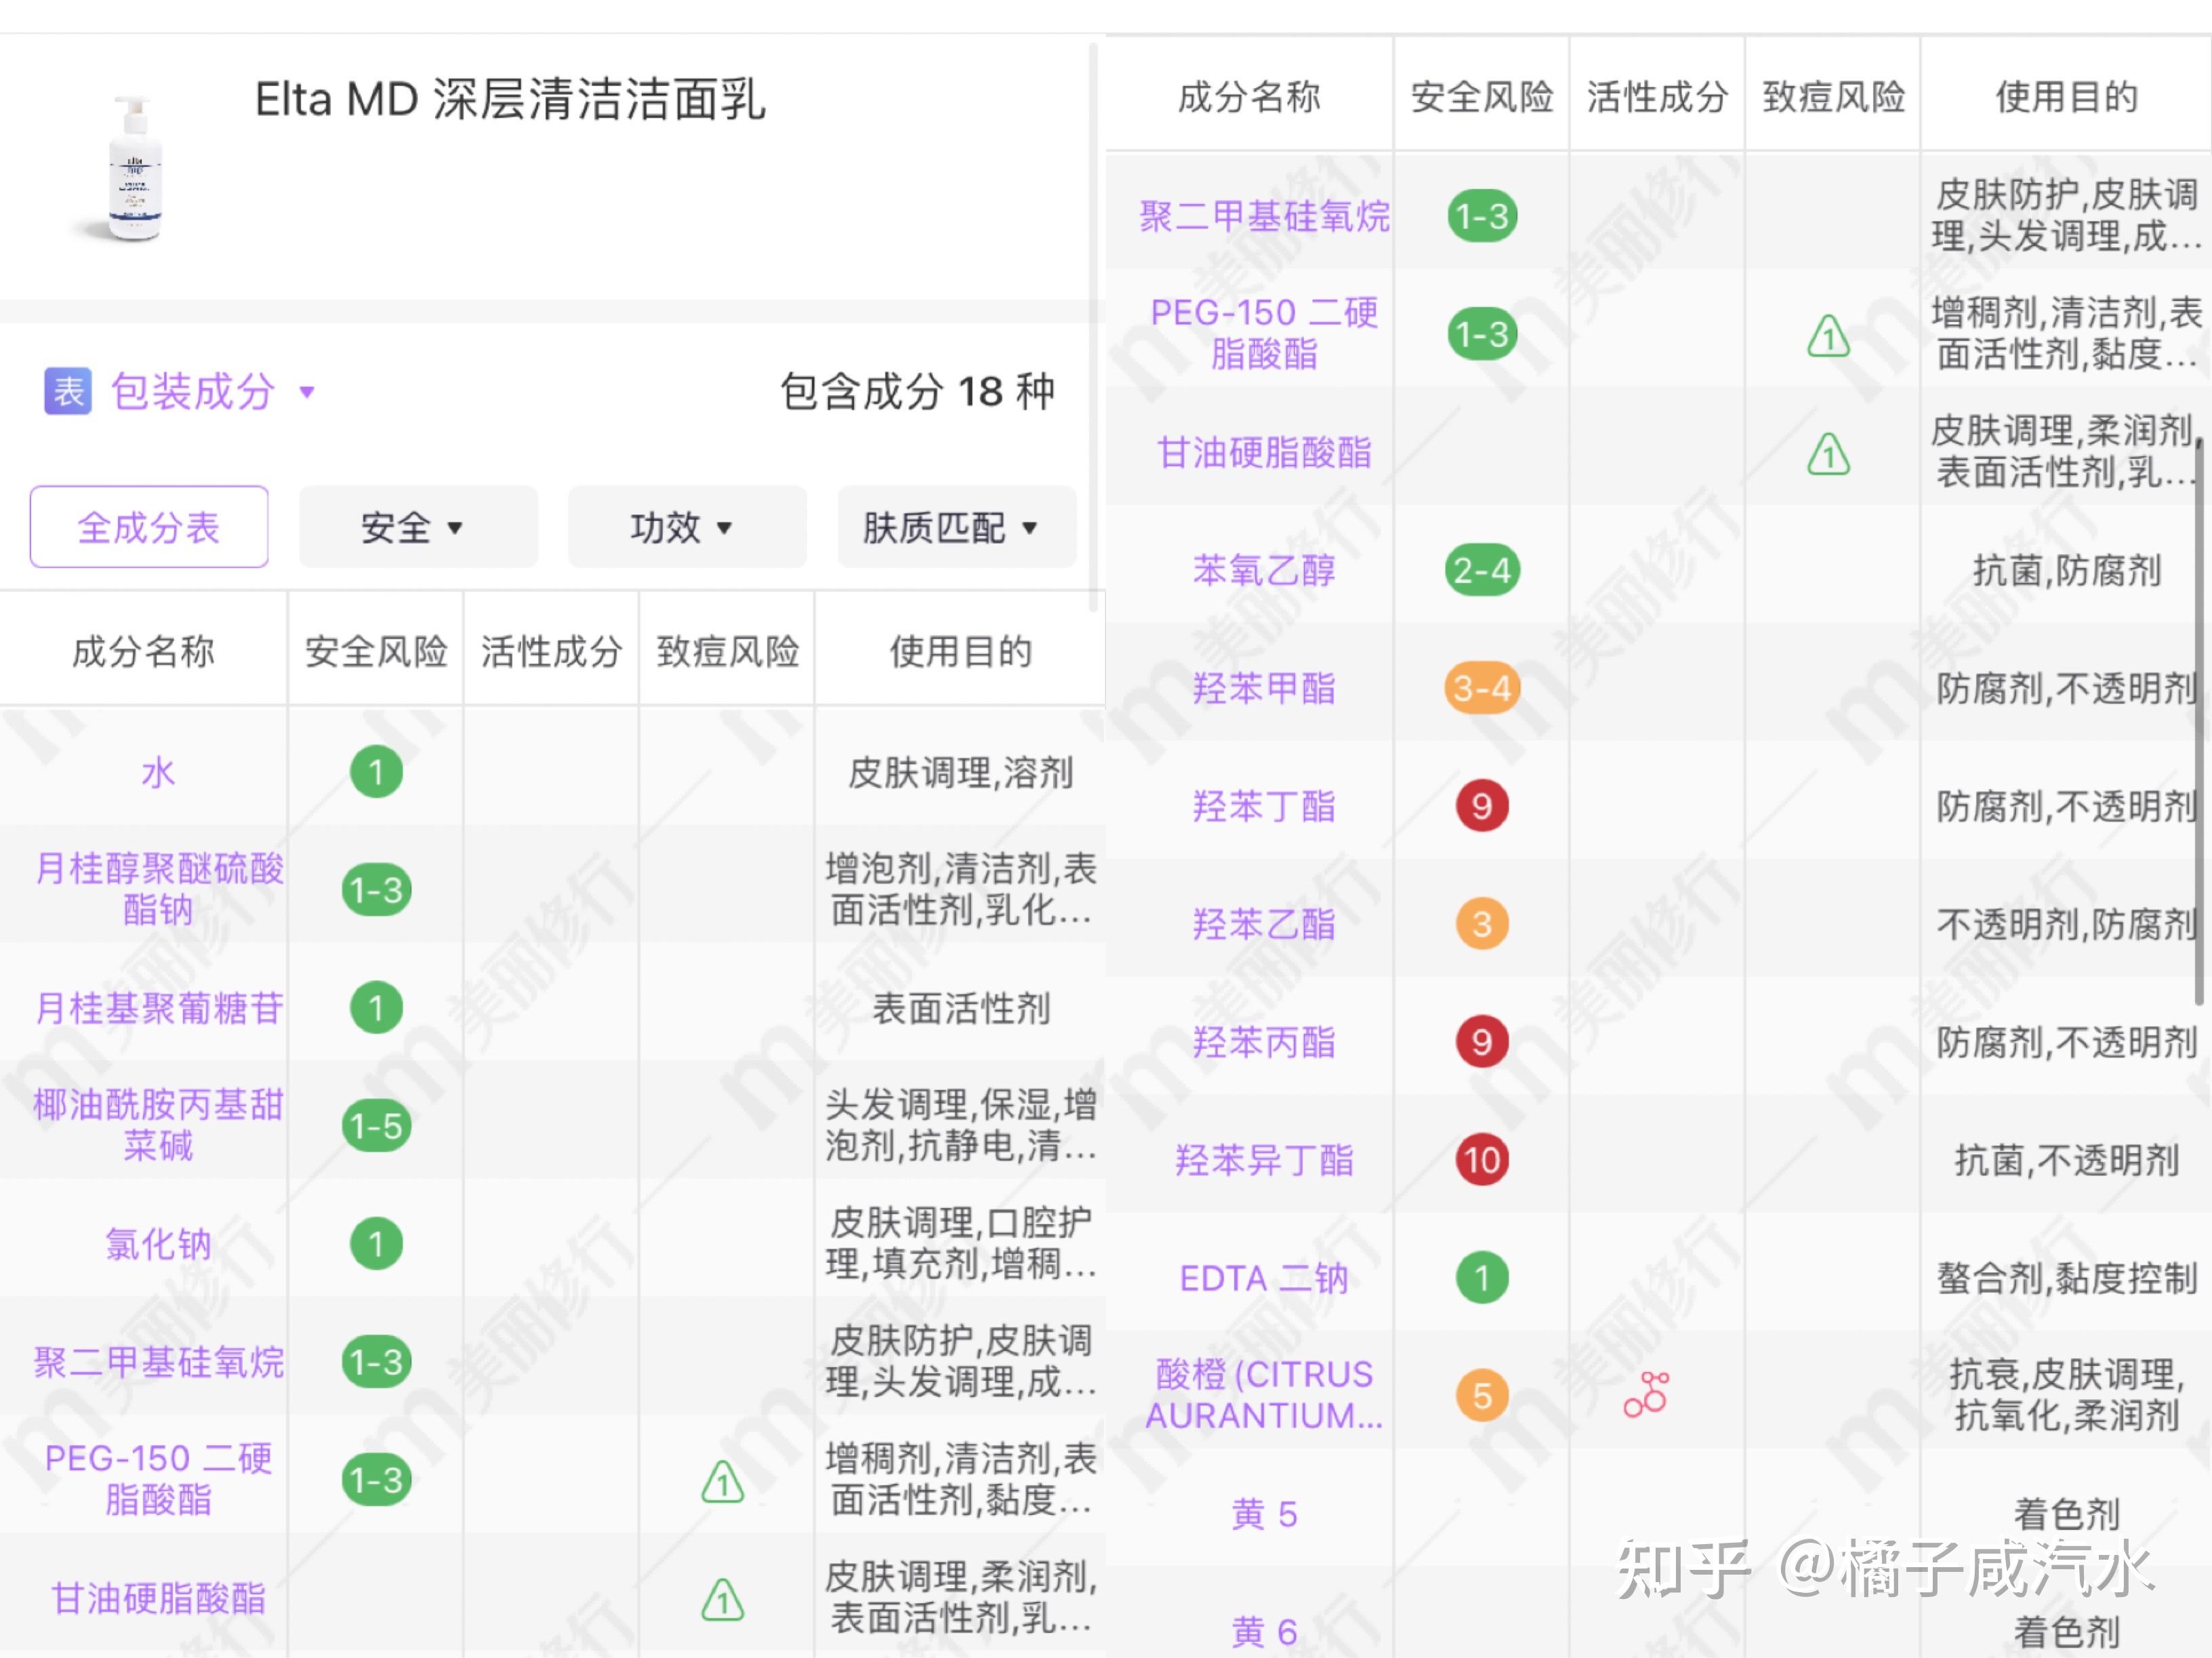2212x1658 pixels.
Task: Click the orange 3 badge for 羟苯乙酯
Action: 1482,924
